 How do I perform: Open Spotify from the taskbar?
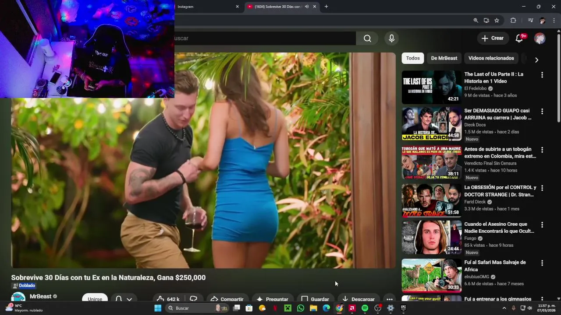click(x=365, y=308)
